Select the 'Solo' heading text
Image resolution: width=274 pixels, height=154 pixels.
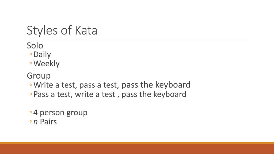(35, 45)
